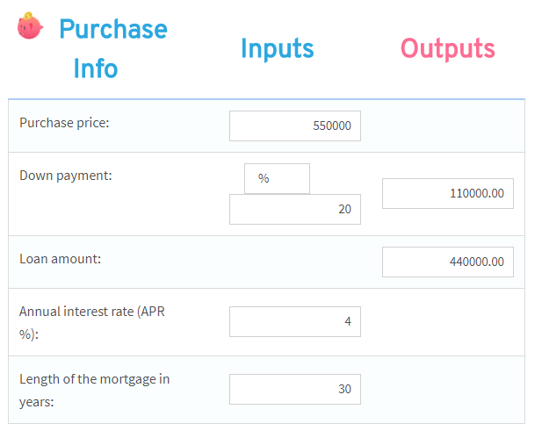
Task: Click the down payment value field showing 20
Action: click(x=295, y=209)
